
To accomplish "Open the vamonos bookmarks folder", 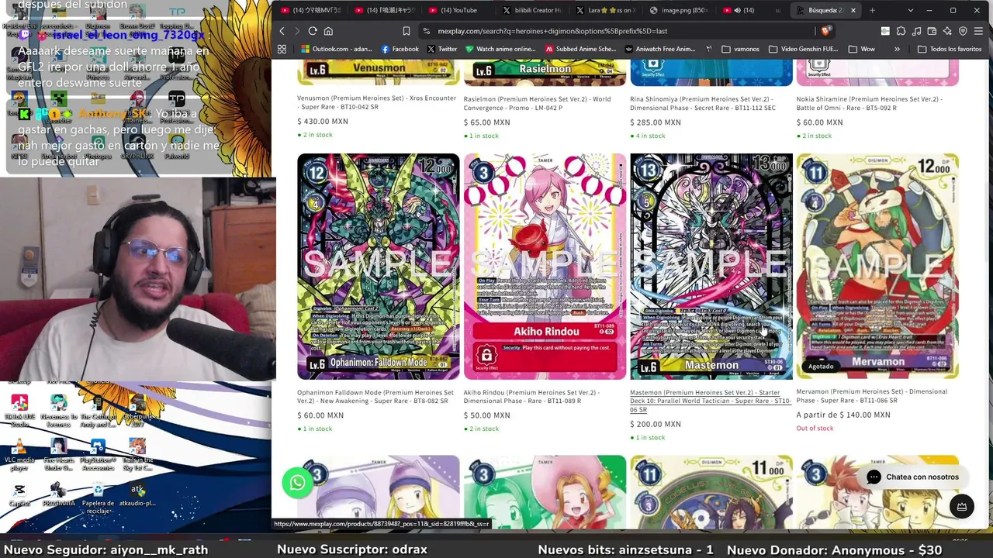I will point(740,49).
